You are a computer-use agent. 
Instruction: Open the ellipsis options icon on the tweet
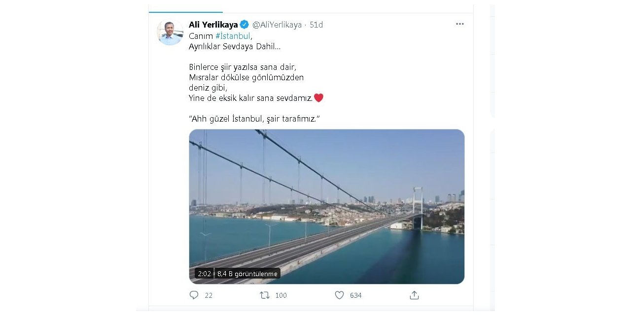point(459,24)
